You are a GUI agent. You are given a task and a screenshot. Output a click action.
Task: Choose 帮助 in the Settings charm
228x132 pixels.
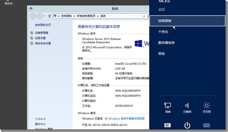point(161,54)
